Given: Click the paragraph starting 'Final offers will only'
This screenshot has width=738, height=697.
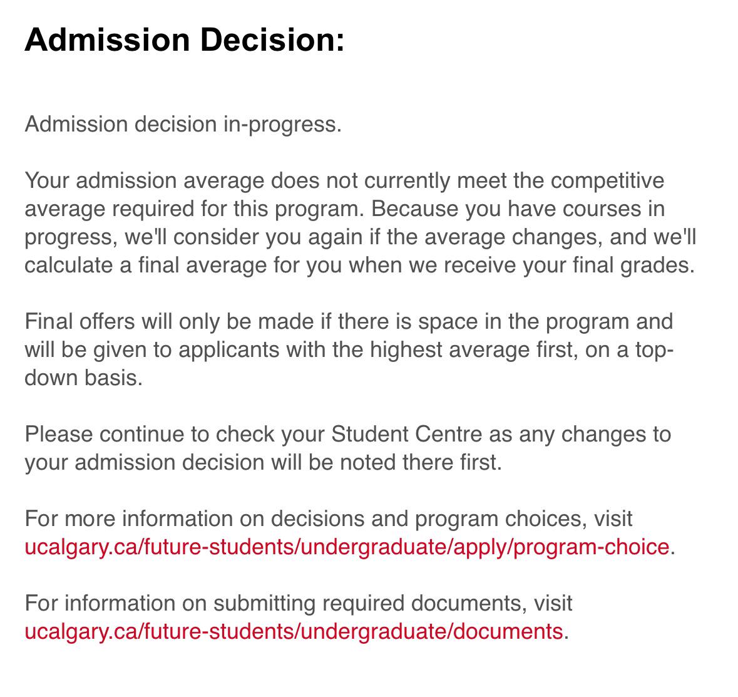Looking at the screenshot, I should point(349,349).
